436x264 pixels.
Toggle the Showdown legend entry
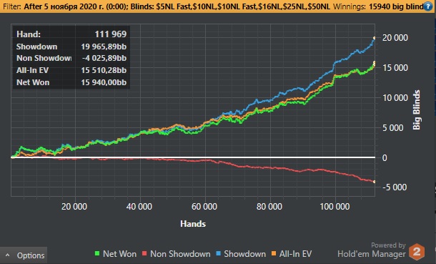241,254
